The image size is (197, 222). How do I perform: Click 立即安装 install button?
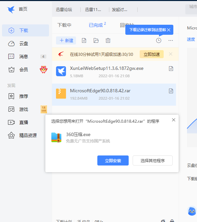(113, 160)
